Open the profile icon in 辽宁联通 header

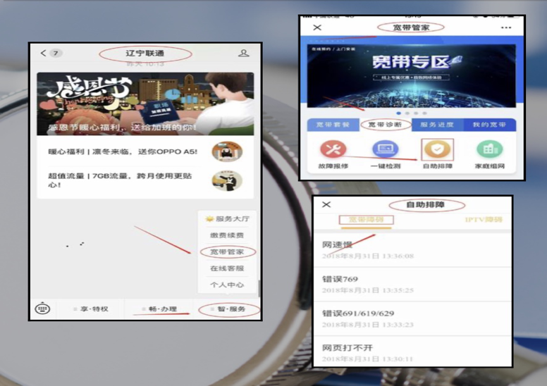click(243, 53)
